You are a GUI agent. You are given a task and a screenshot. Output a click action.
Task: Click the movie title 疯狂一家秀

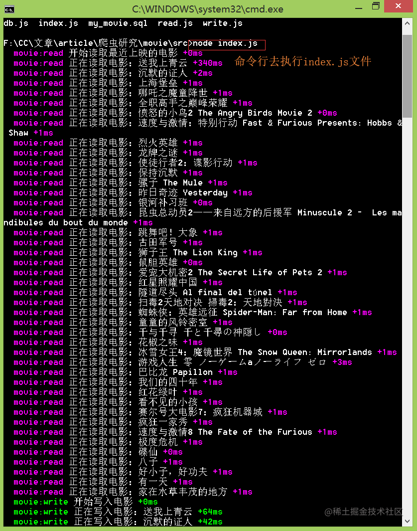(163, 422)
